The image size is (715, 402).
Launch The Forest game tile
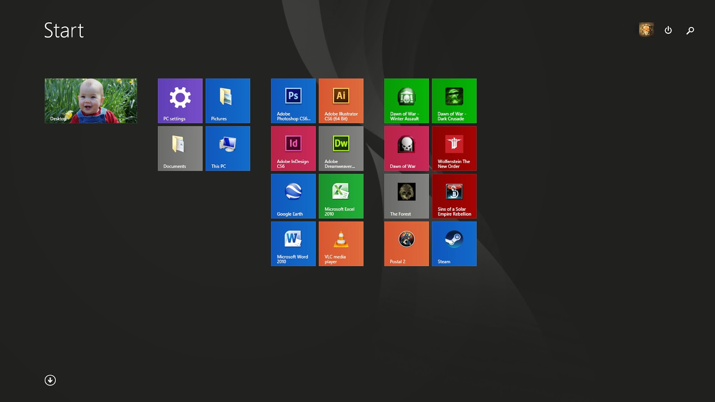pyautogui.click(x=407, y=196)
